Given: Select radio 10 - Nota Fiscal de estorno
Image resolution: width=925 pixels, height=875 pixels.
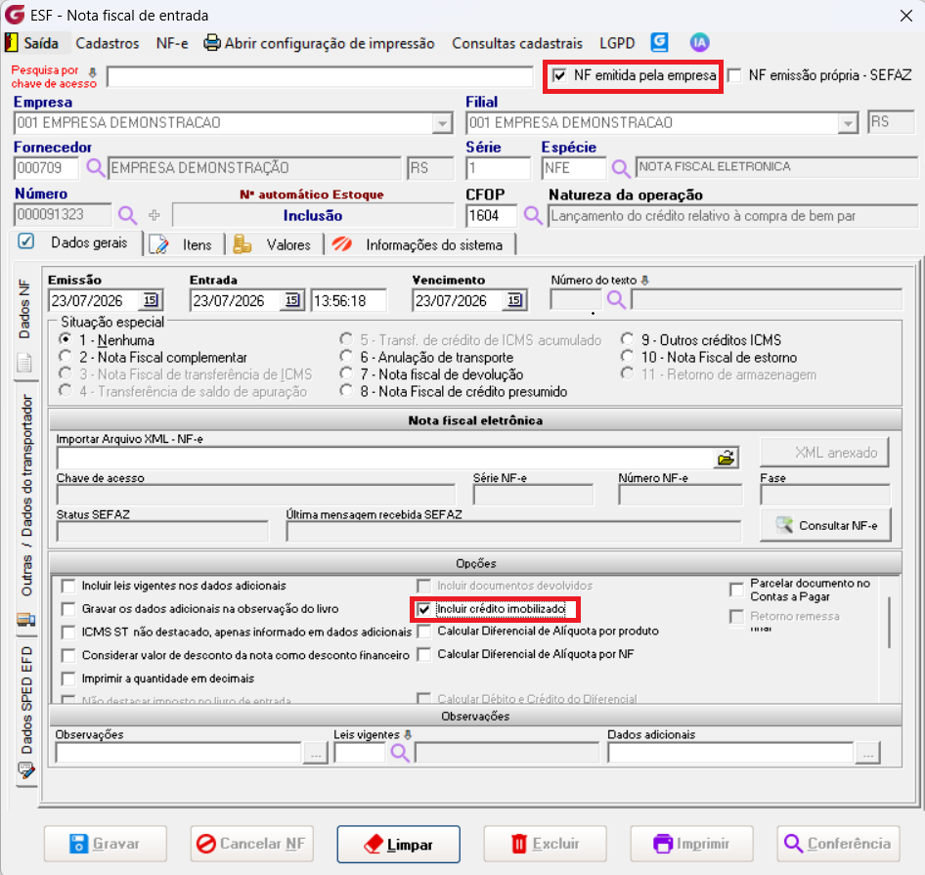Looking at the screenshot, I should tap(627, 357).
